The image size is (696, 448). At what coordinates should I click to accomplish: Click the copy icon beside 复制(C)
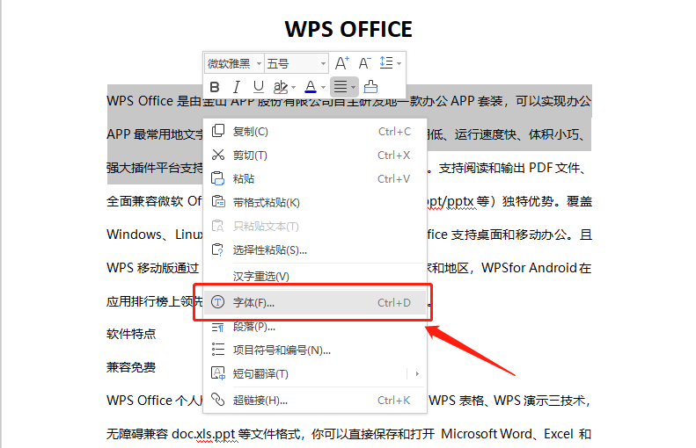click(x=218, y=131)
